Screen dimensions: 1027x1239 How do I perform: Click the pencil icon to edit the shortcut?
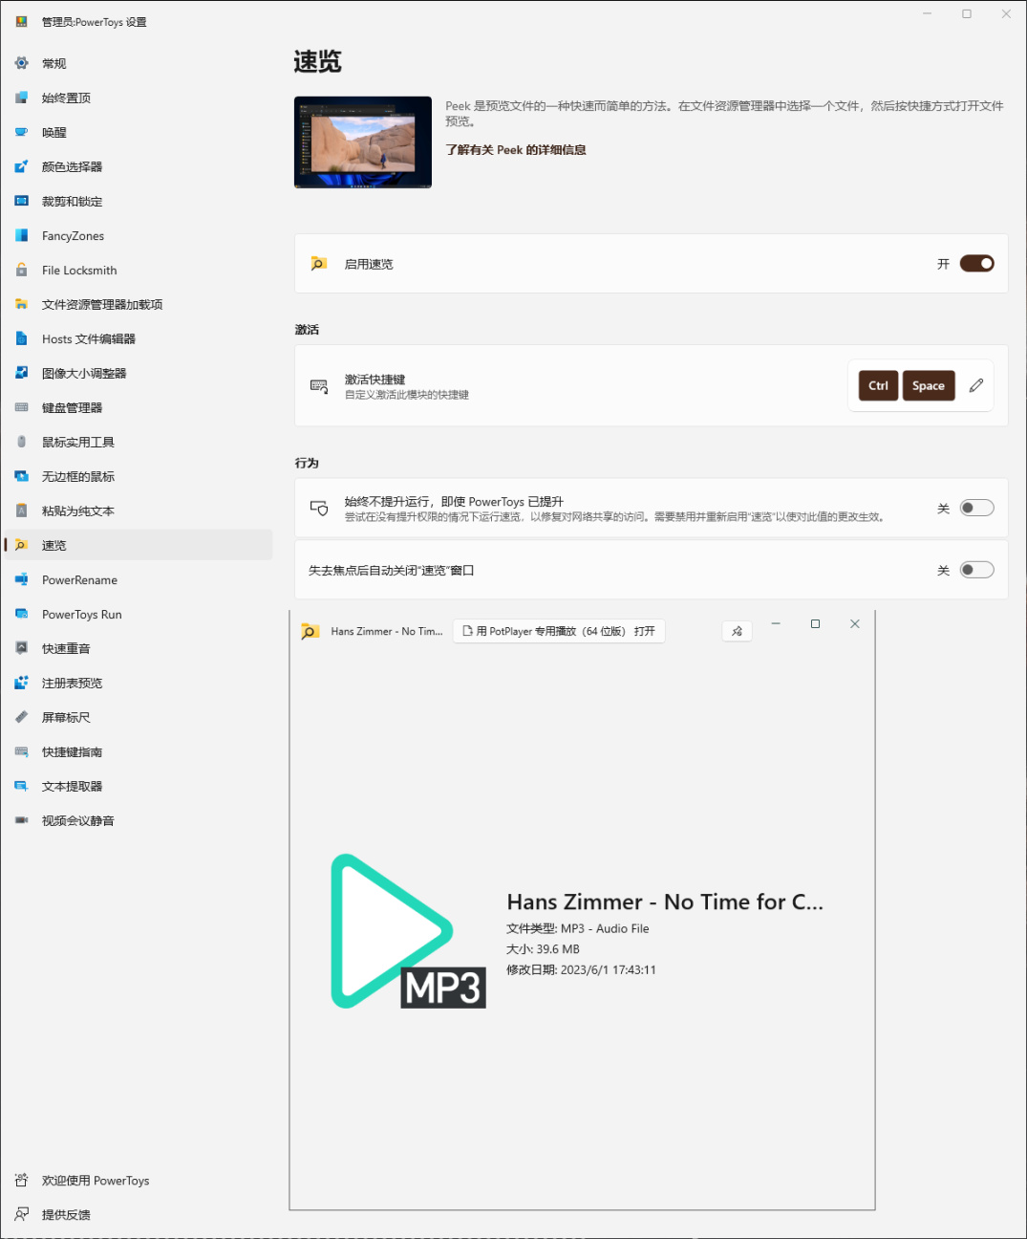[x=975, y=385]
